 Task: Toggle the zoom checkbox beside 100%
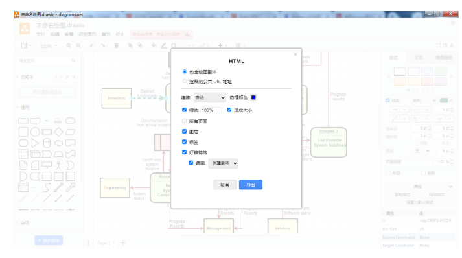(185, 110)
